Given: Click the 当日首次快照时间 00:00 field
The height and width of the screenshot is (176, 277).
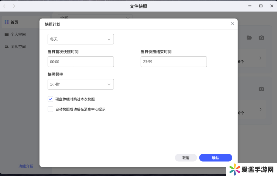Looking at the screenshot, I should coord(81,62).
